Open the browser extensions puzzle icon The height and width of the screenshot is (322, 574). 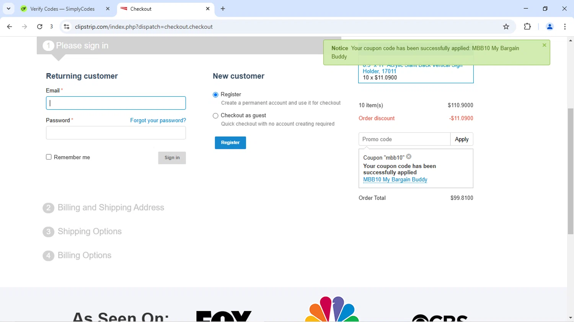[527, 27]
